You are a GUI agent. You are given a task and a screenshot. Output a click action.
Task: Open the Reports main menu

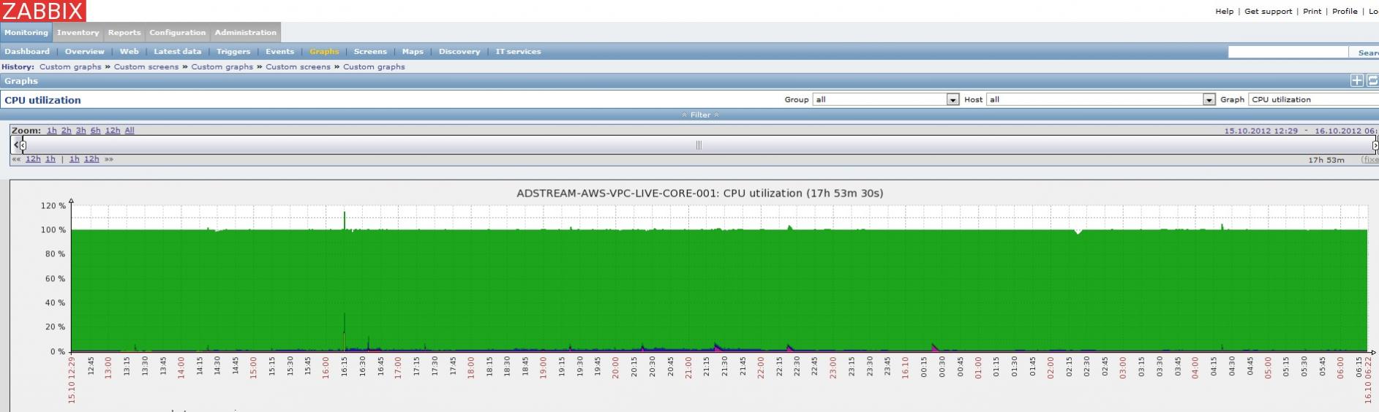[124, 32]
